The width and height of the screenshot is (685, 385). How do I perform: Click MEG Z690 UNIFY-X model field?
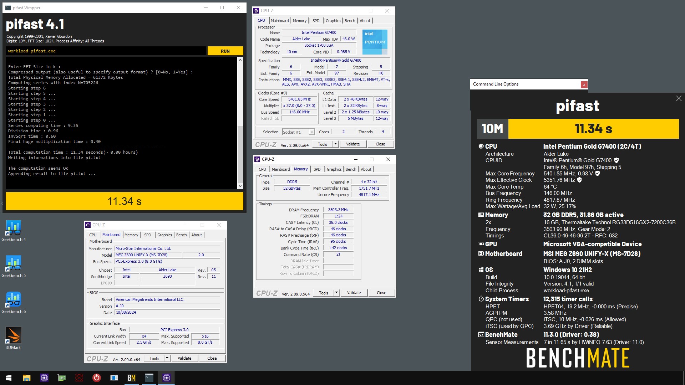pyautogui.click(x=148, y=255)
